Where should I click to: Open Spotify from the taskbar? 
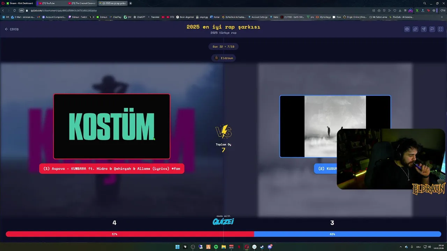click(x=216, y=247)
